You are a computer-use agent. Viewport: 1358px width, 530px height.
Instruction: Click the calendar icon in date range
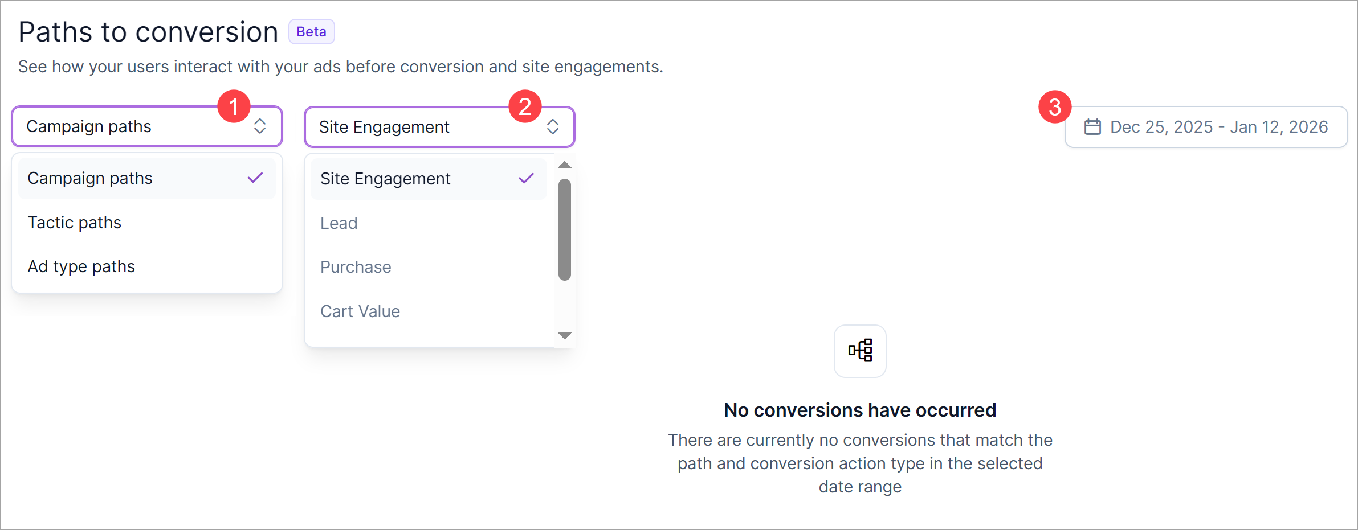point(1092,127)
